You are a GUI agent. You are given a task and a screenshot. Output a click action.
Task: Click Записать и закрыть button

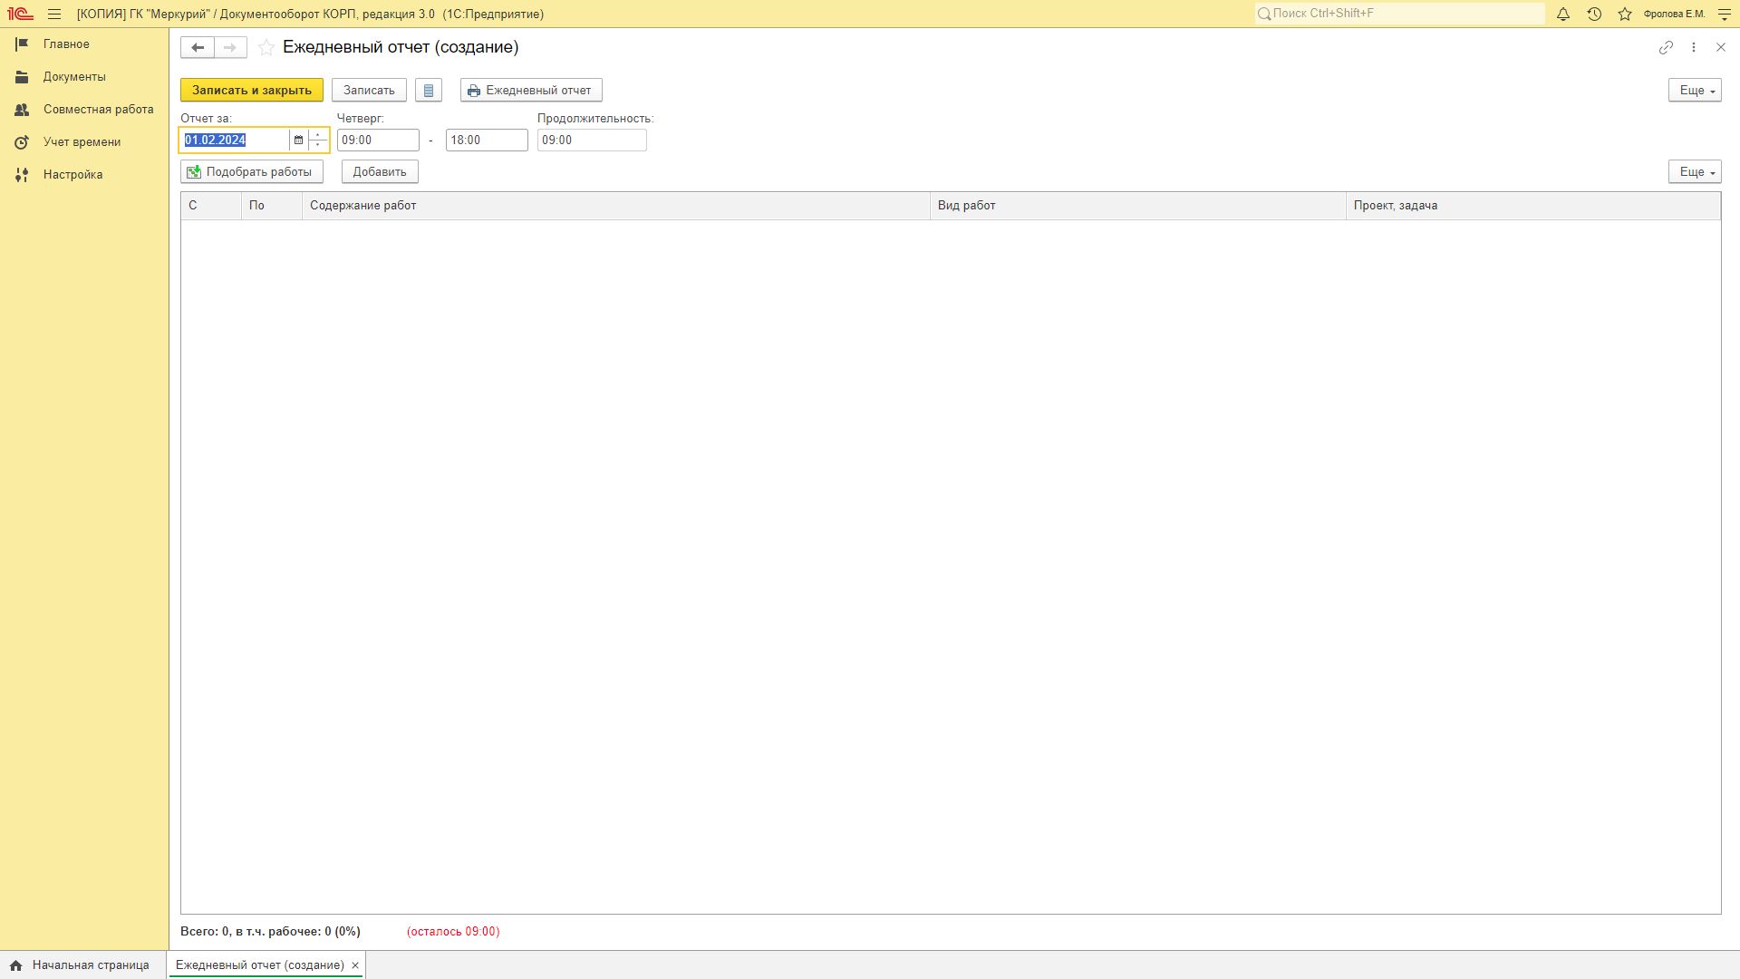[252, 91]
